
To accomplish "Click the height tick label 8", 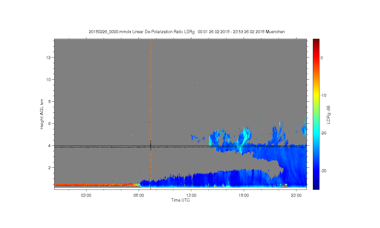I will point(50,102).
